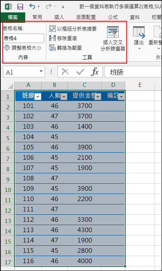Open the 提供金額 filter dropdown

coord(98,97)
